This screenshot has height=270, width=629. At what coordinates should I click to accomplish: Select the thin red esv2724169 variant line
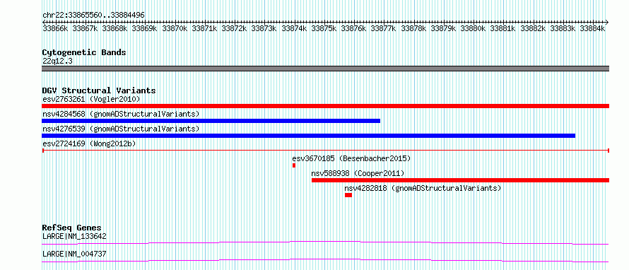(325, 151)
